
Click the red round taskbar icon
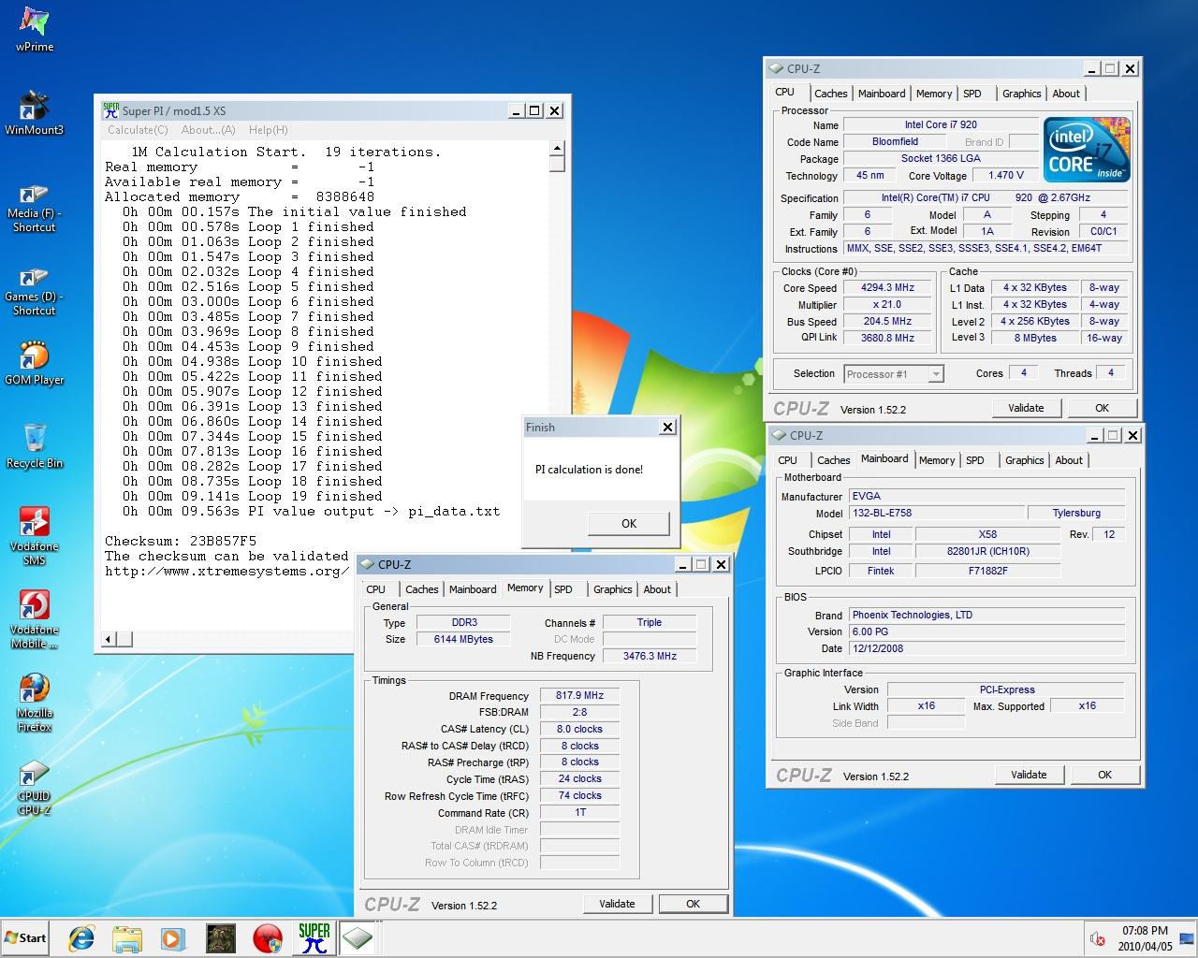pos(268,938)
